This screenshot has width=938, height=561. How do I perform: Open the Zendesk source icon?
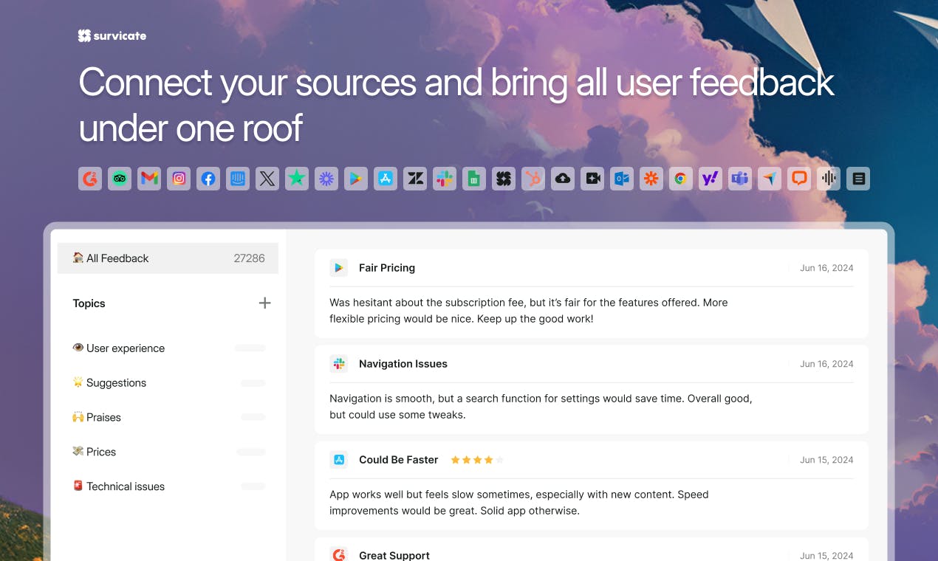(x=415, y=179)
